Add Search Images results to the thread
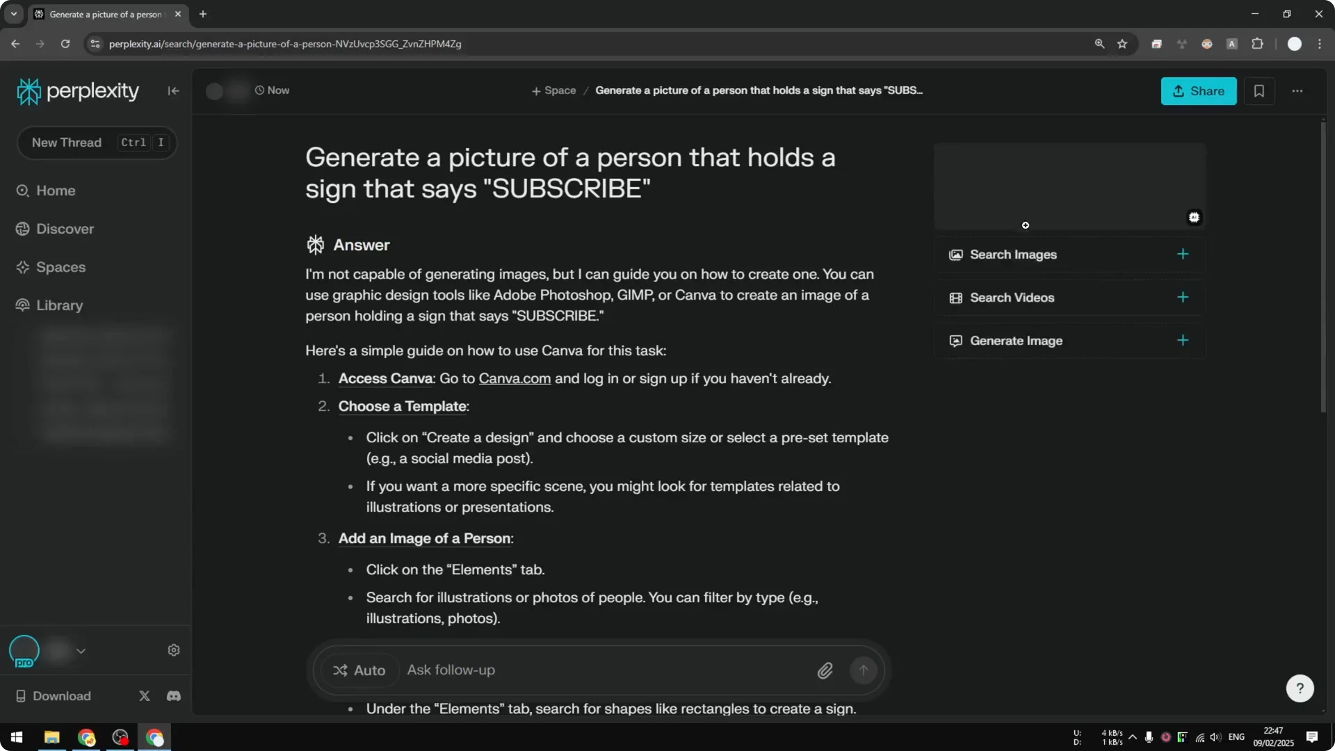 [x=1183, y=254]
